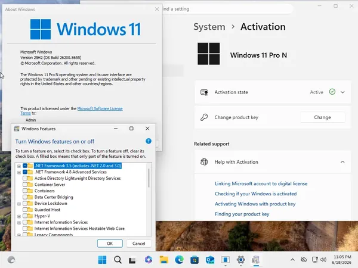Click the Change product key key icon
The height and width of the screenshot is (268, 358).
(204, 117)
